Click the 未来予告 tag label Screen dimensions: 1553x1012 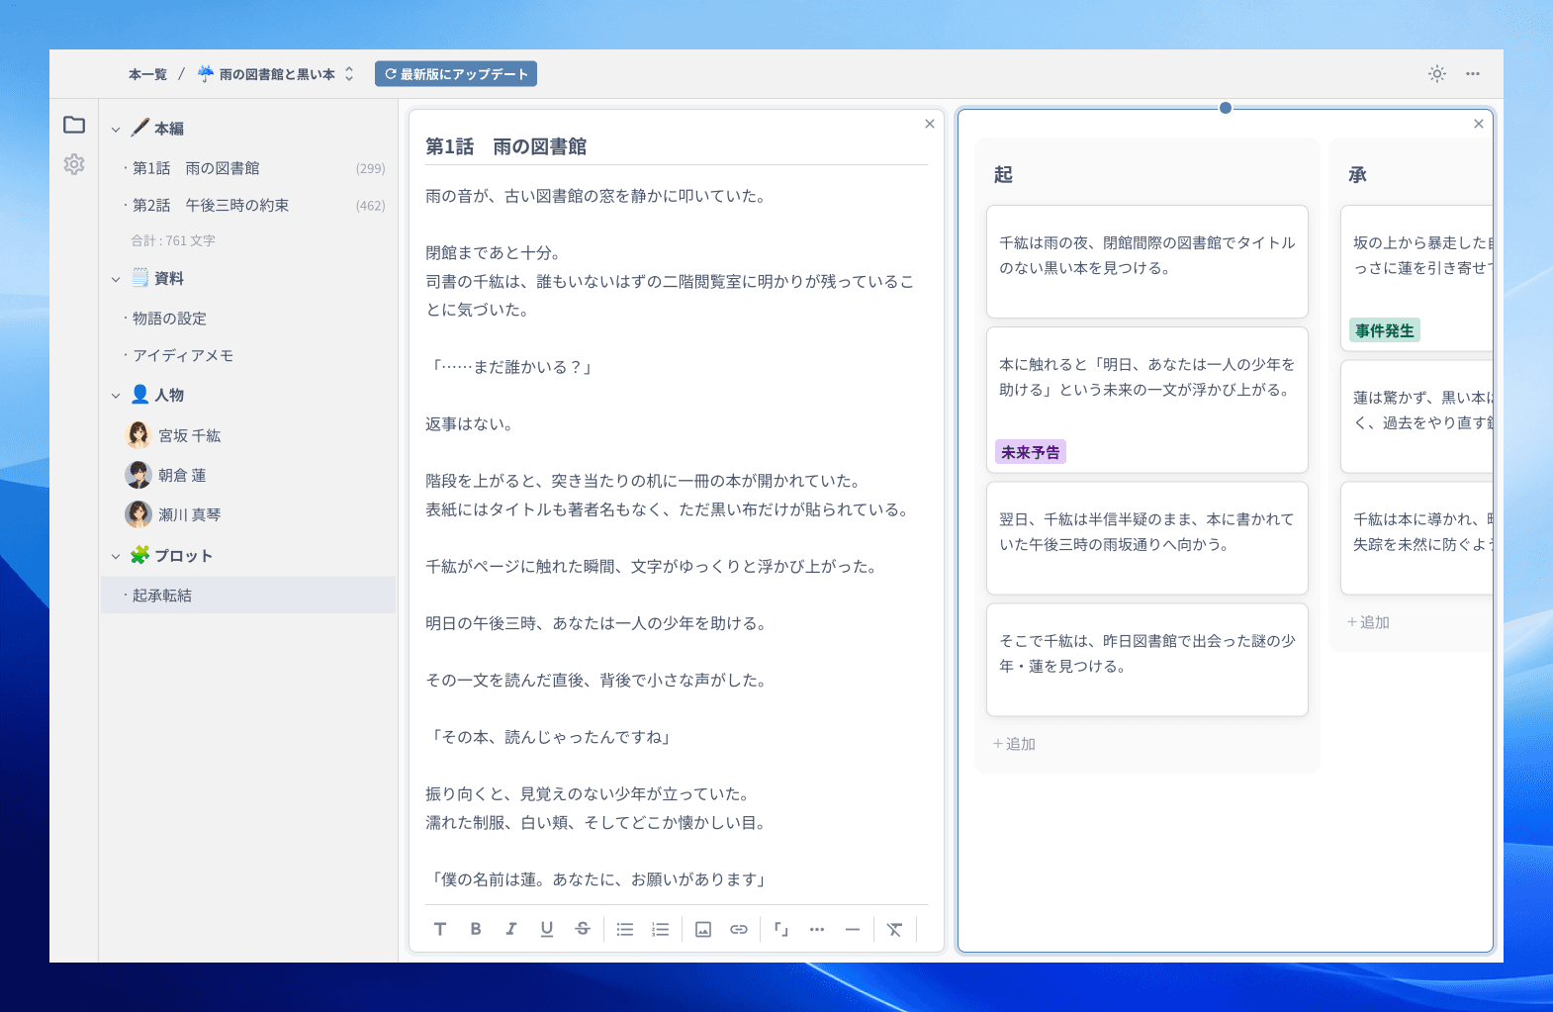point(1031,452)
